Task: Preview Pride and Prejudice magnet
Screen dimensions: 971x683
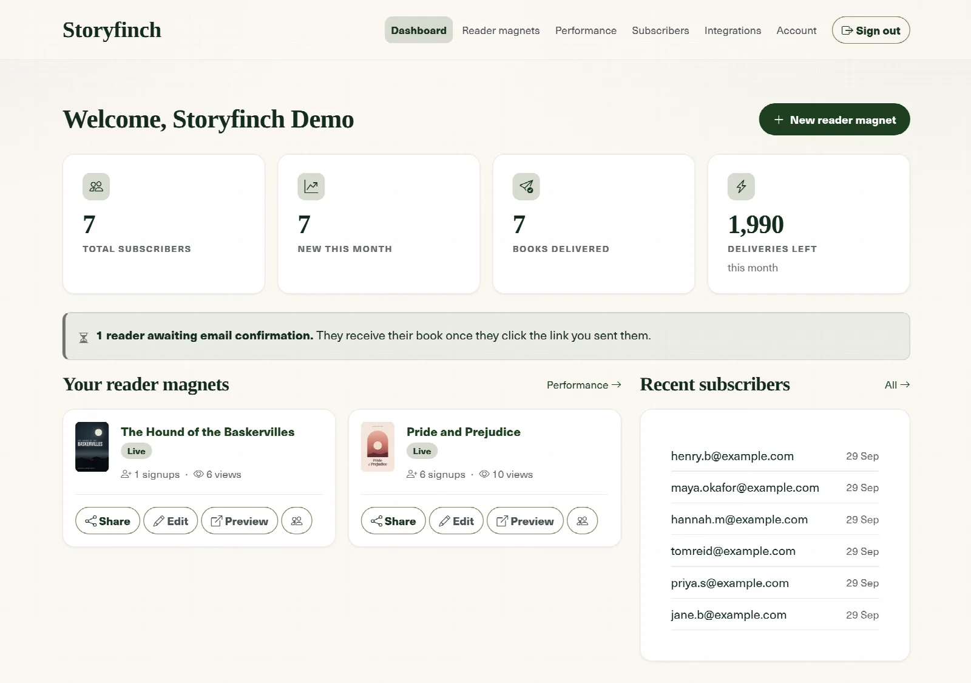Action: (x=525, y=521)
